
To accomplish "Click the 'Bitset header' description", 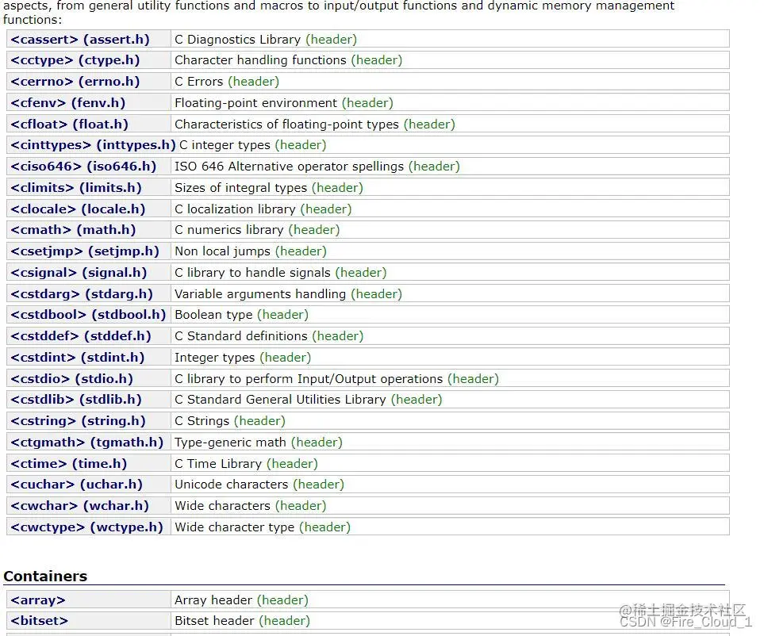I will (214, 620).
